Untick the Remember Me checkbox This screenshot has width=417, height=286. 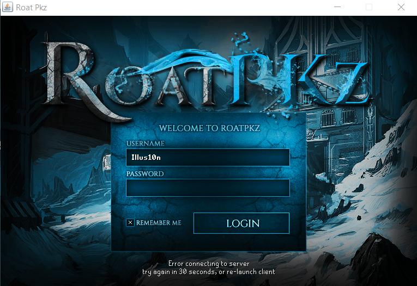pos(130,222)
